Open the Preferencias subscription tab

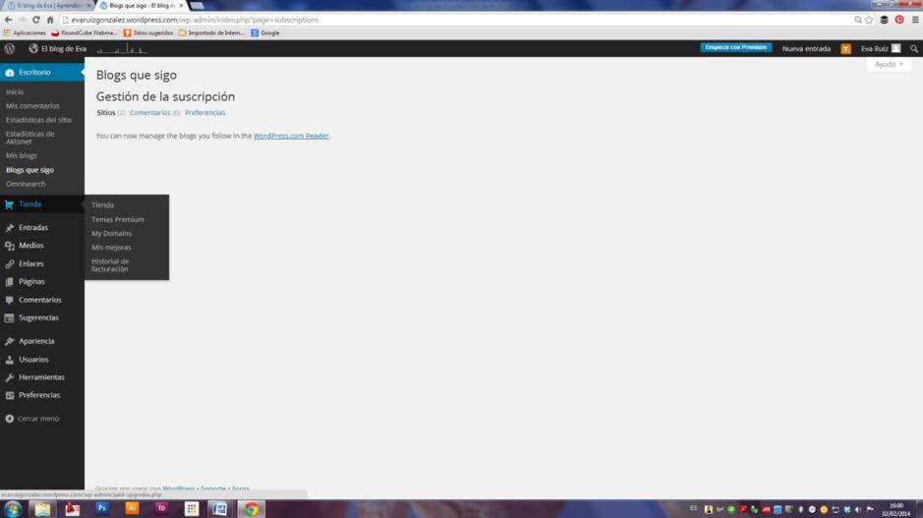(204, 113)
